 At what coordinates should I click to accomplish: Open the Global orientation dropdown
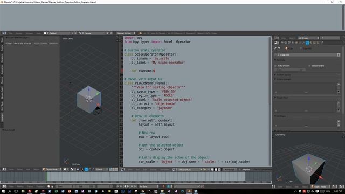coord(102,169)
